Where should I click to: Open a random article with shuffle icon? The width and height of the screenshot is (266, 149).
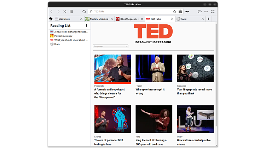pyautogui.click(x=65, y=11)
